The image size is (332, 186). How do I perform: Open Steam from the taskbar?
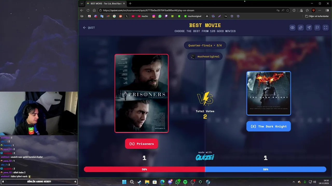[x=139, y=182]
